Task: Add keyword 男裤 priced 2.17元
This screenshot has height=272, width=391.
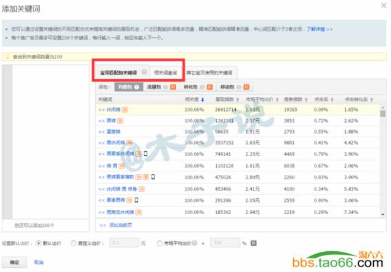Action: pos(108,121)
